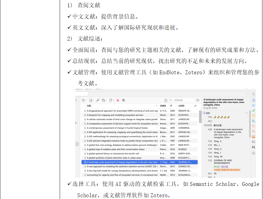
Task: Collapse the 信息 section chevron
Action: pyautogui.click(x=246, y=113)
